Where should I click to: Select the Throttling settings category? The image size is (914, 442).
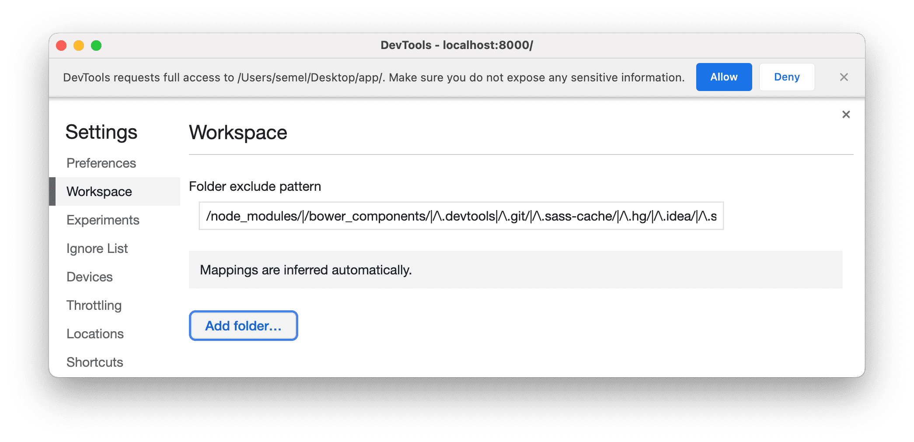pos(94,305)
